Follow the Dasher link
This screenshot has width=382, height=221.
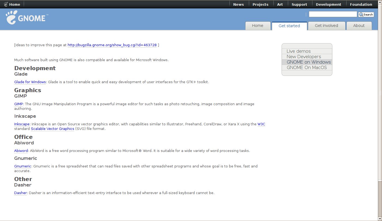(x=20, y=193)
